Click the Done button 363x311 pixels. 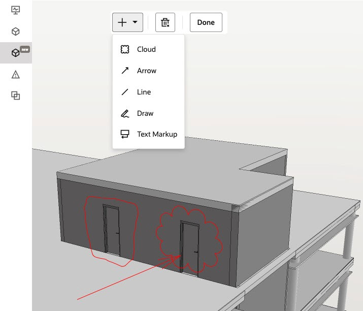click(x=206, y=22)
